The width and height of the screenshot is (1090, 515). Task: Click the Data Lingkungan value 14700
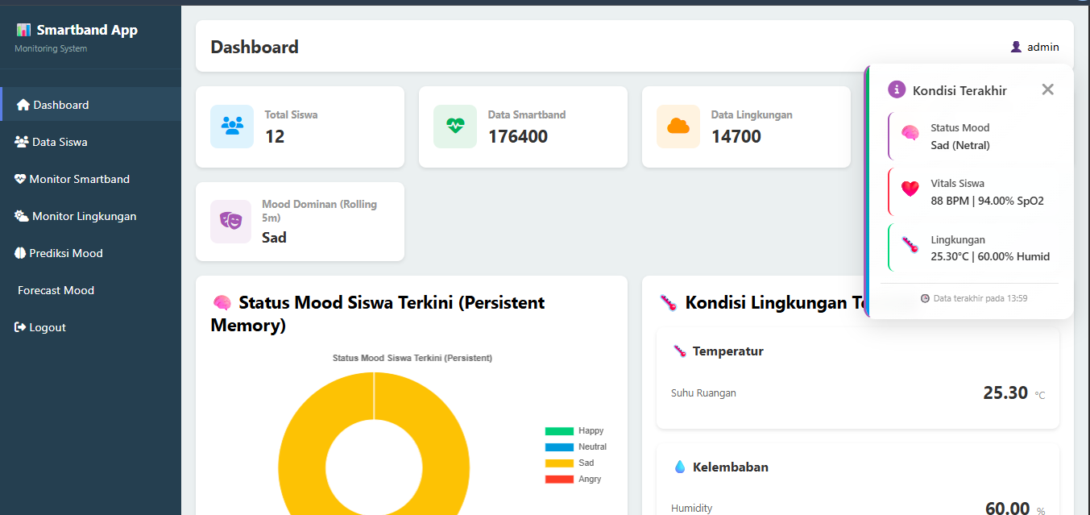coord(736,137)
